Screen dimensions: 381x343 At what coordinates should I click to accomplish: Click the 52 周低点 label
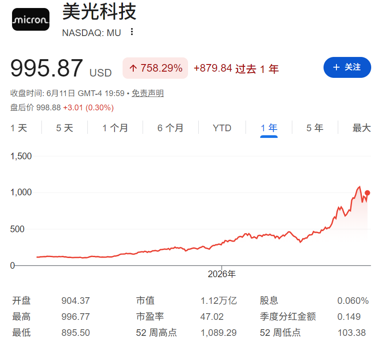click(280, 333)
